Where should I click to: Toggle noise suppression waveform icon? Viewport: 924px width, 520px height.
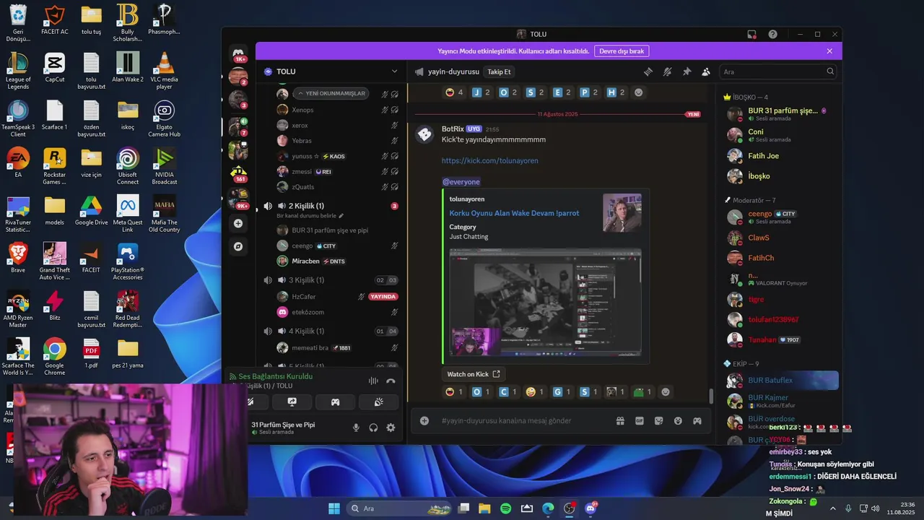coord(373,381)
